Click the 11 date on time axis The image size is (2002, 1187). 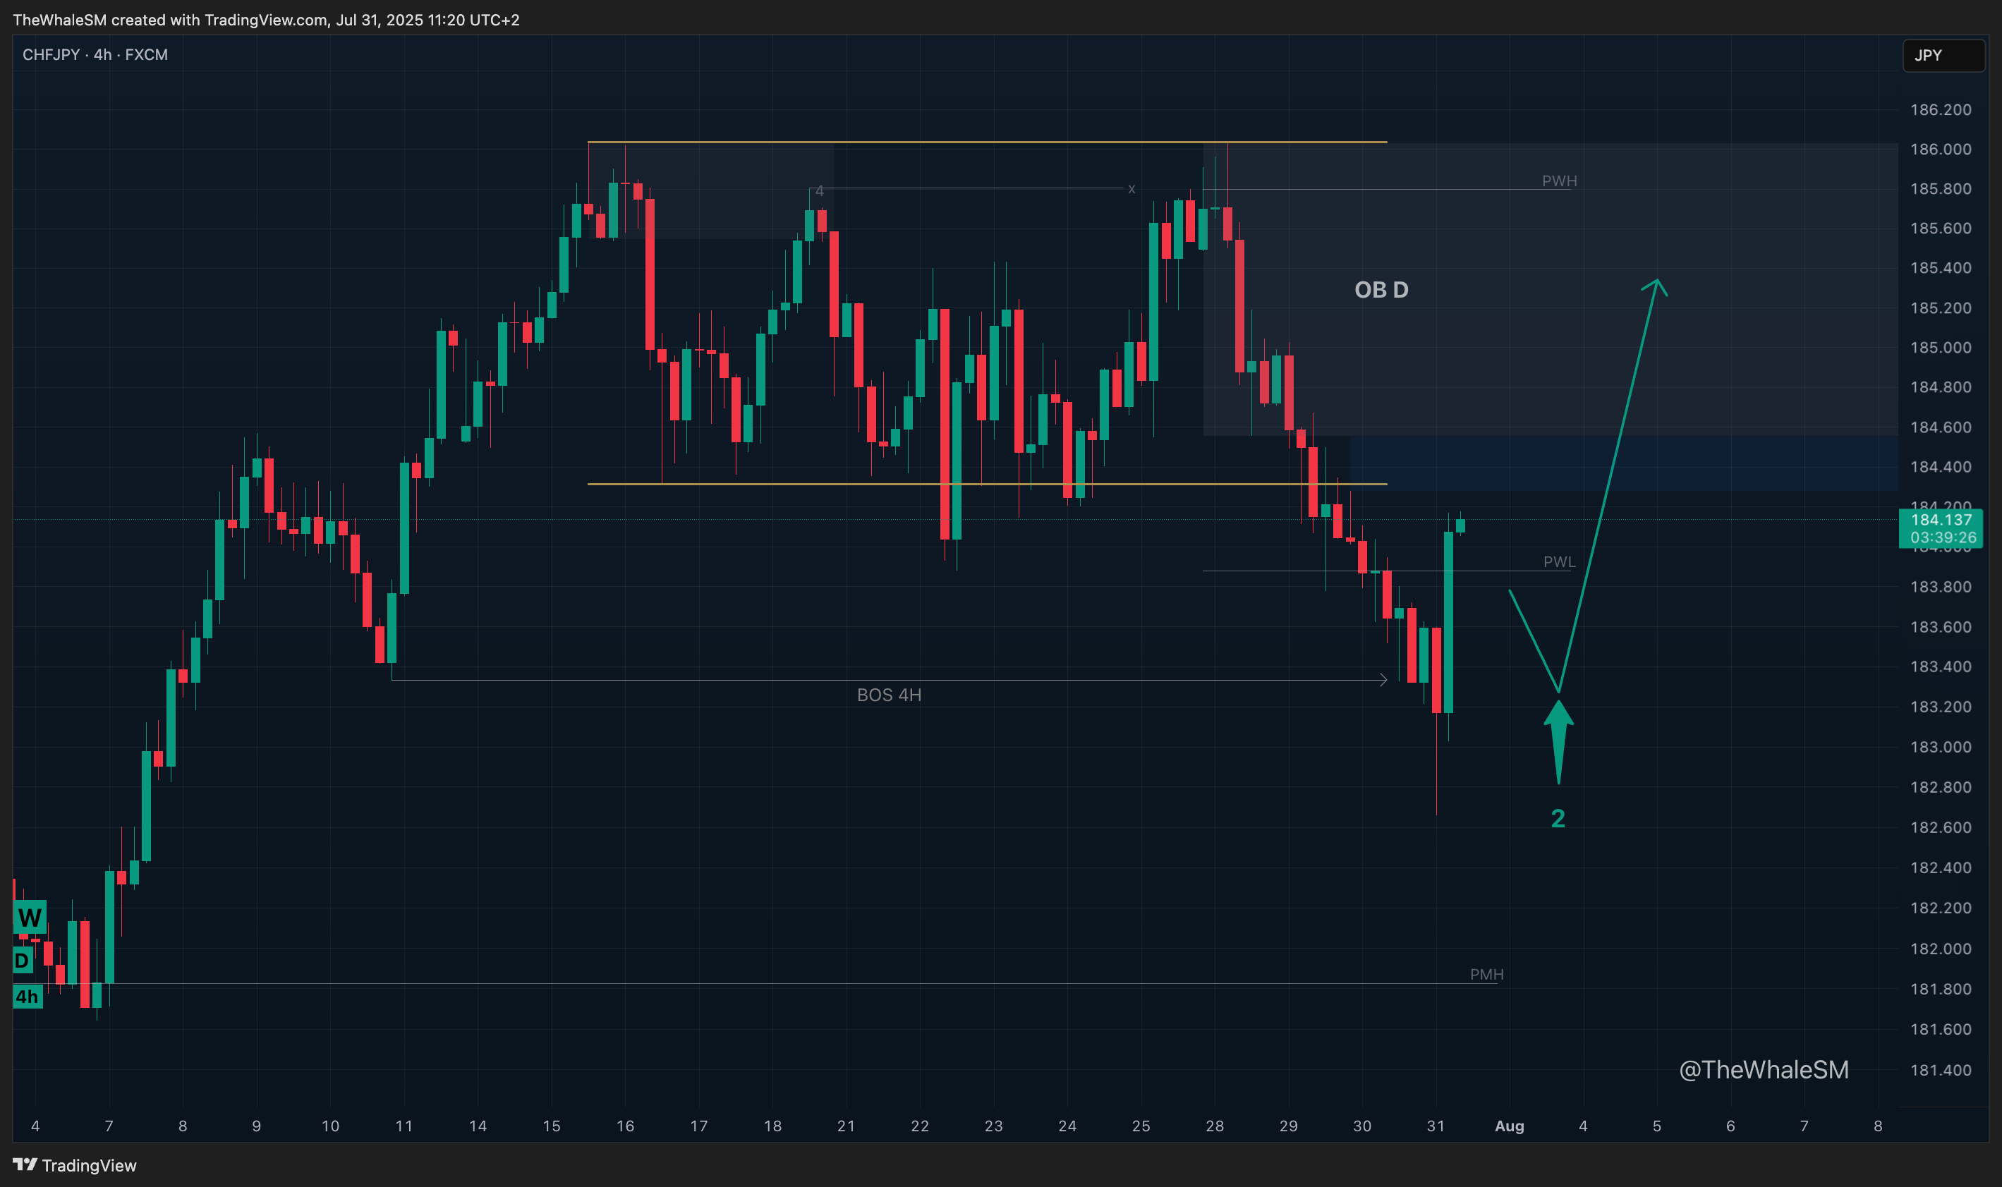(404, 1126)
